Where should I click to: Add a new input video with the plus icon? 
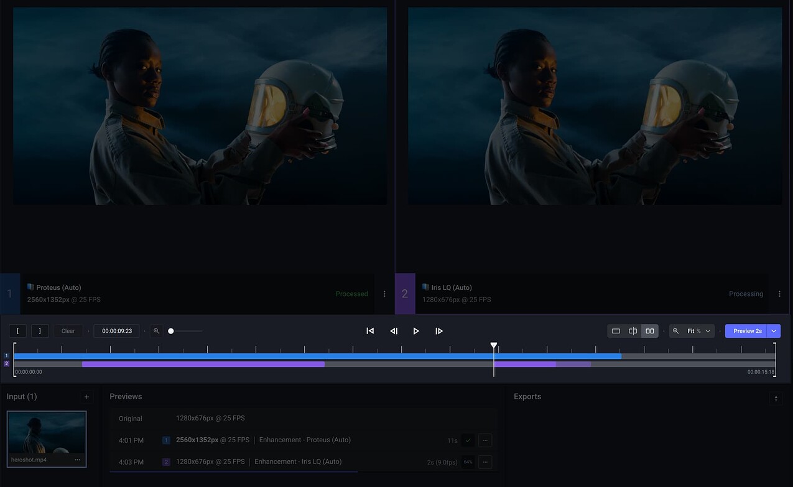click(86, 396)
